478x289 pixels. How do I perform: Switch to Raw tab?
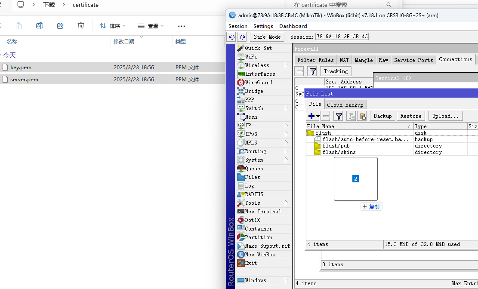(383, 60)
